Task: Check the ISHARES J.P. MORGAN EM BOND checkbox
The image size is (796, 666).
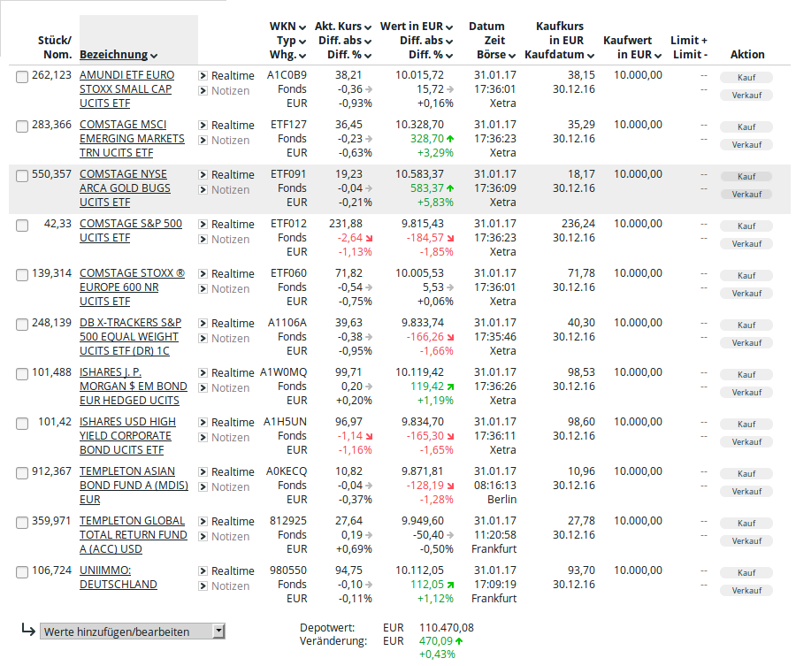Action: [x=22, y=374]
